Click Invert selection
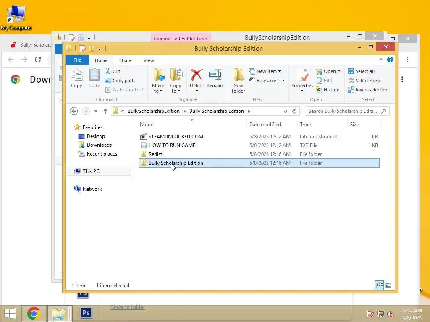 coord(368,90)
